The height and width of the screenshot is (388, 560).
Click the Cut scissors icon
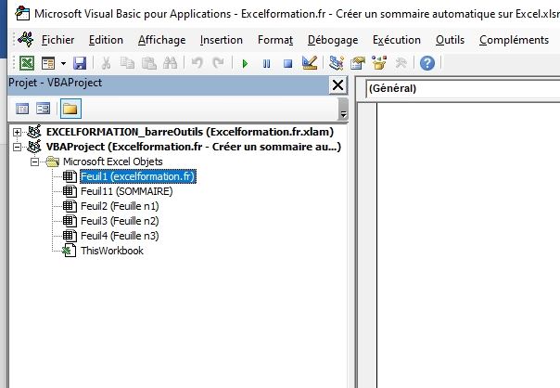(106, 63)
